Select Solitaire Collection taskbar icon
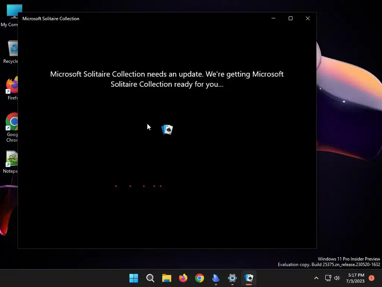Screen dimensions: 382x287 coord(249,278)
